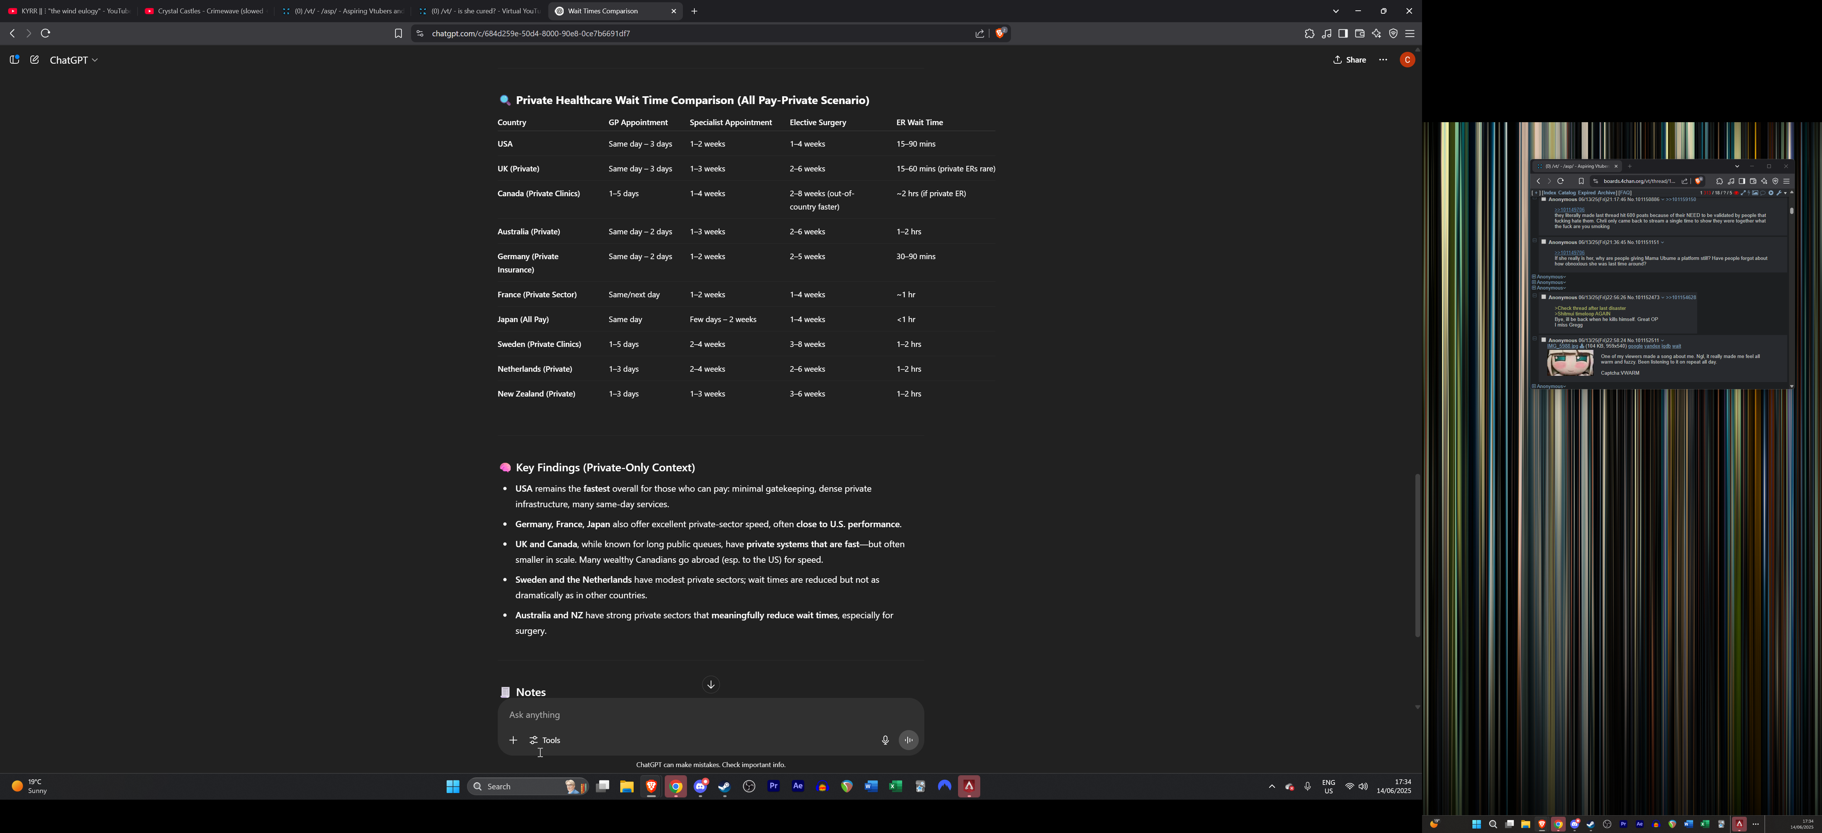Toggle the browser sidebar panel icon
The width and height of the screenshot is (1822, 833).
coord(1343,33)
